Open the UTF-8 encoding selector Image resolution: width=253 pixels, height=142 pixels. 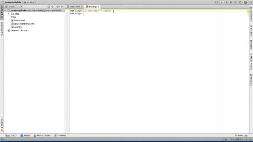click(x=239, y=139)
